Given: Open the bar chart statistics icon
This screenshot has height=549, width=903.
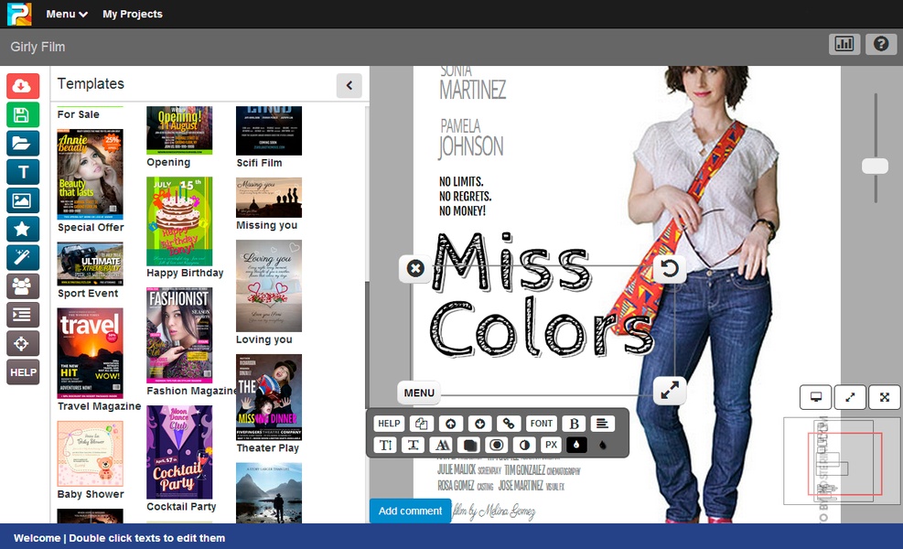Looking at the screenshot, I should [x=844, y=44].
